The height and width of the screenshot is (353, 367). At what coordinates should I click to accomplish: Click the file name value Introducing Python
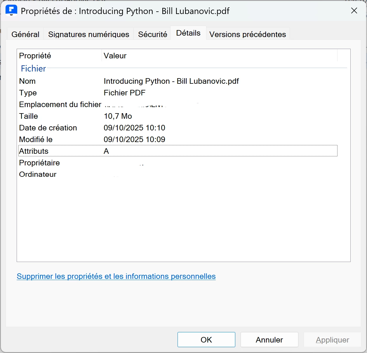pyautogui.click(x=171, y=81)
